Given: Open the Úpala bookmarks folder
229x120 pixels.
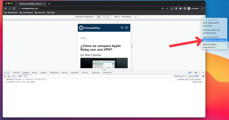Looking at the screenshot, I should (51, 13).
